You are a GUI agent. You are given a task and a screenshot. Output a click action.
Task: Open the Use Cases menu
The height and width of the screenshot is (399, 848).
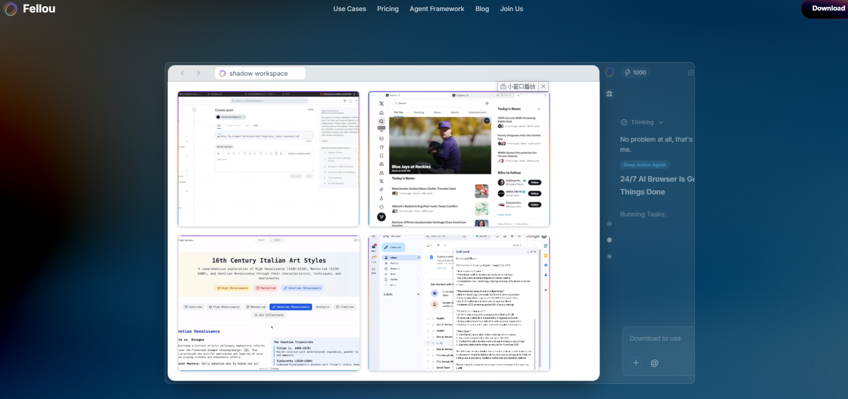point(349,9)
